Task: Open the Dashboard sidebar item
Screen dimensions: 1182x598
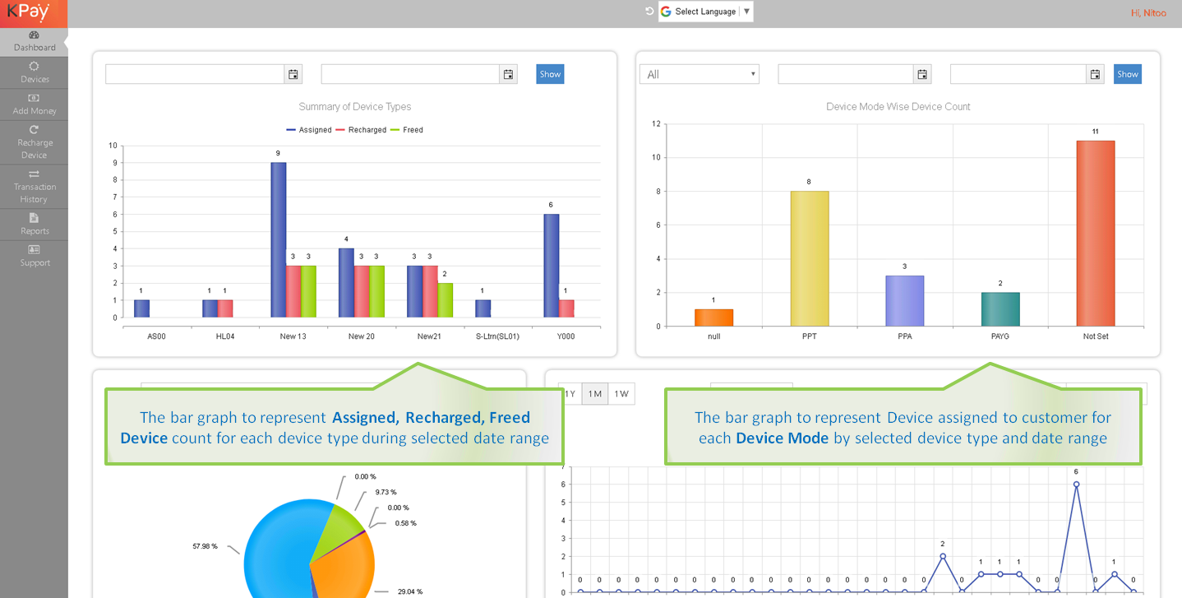Action: [34, 41]
